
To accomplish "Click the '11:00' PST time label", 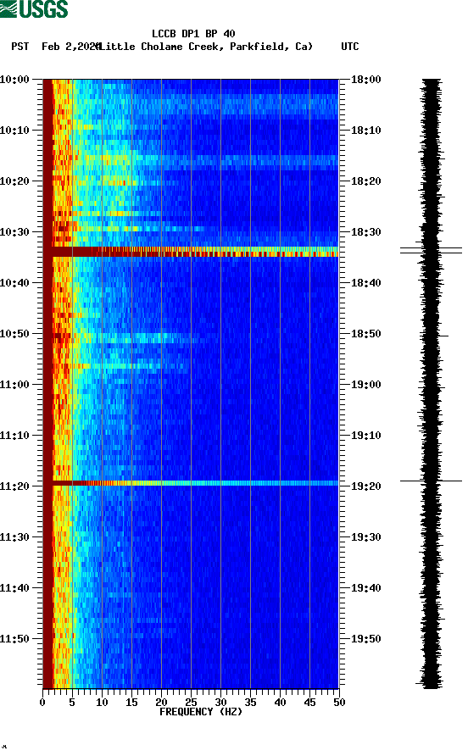I will click(x=15, y=385).
